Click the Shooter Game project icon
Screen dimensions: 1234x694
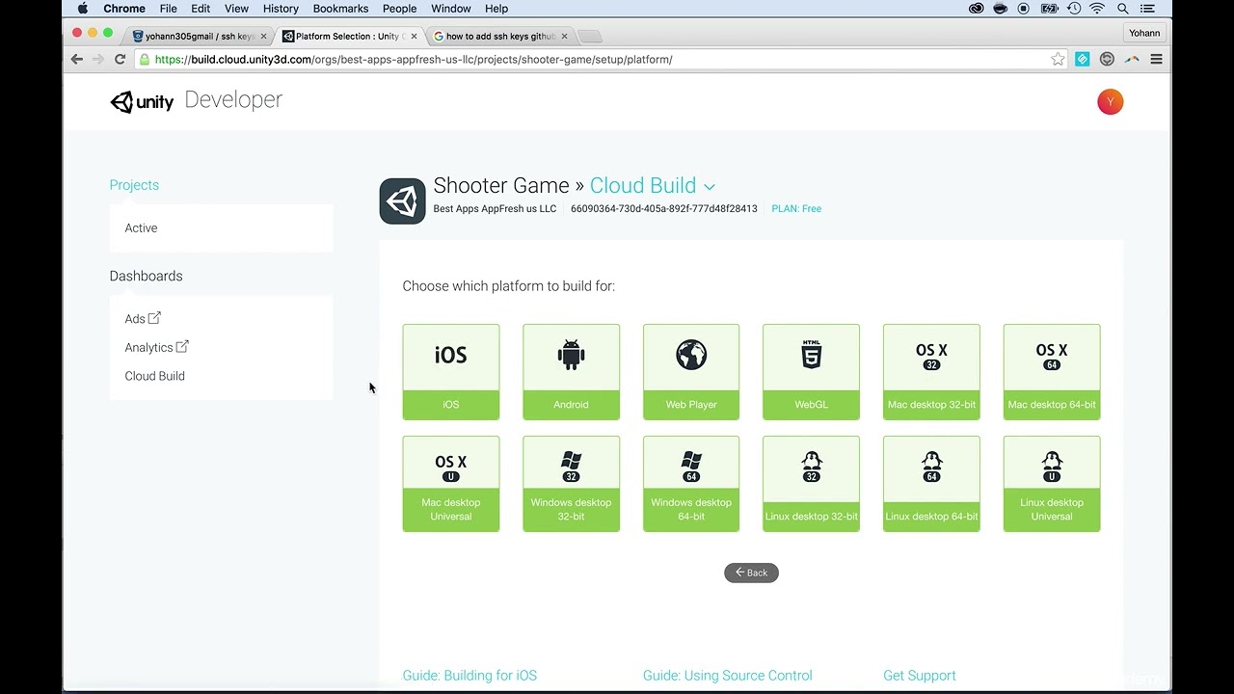[x=402, y=201]
